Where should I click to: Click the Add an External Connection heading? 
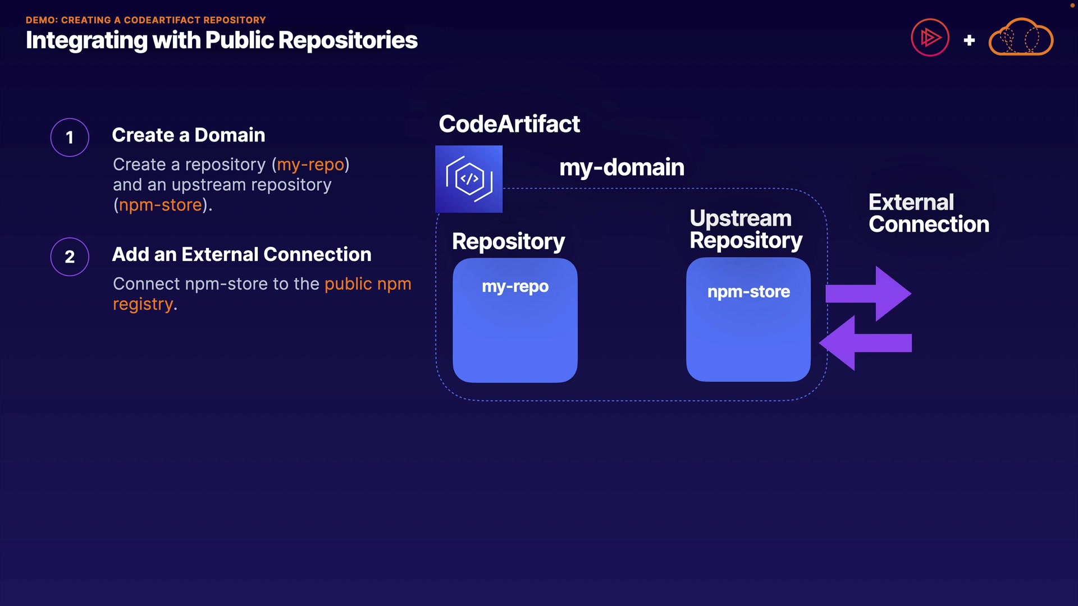point(241,255)
